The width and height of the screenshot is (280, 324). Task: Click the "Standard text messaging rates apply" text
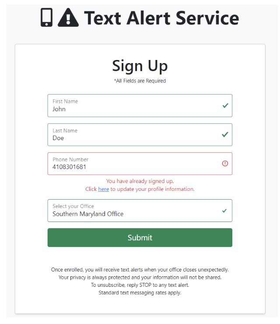(x=140, y=292)
